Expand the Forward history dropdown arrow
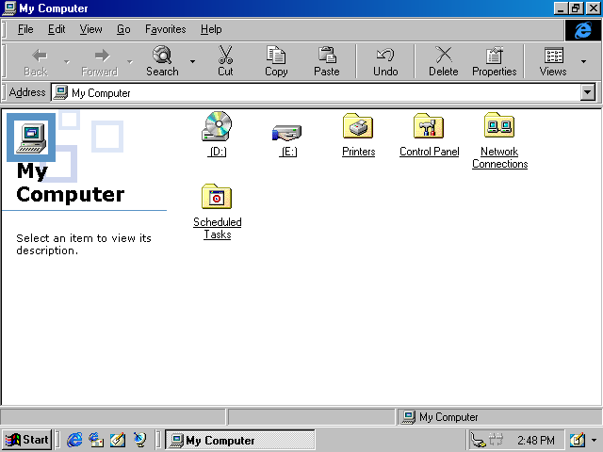 (x=130, y=61)
